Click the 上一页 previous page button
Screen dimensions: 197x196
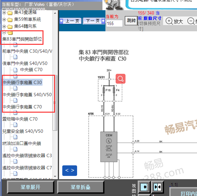click(x=70, y=21)
